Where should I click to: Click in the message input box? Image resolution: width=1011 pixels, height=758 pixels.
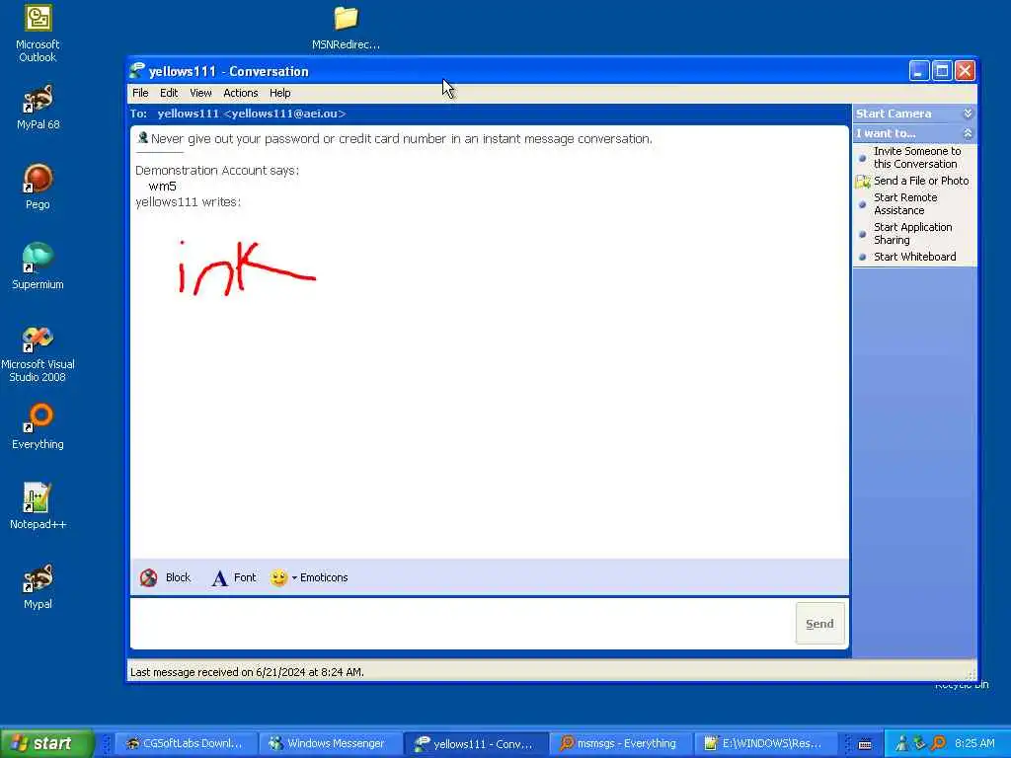[x=462, y=624]
